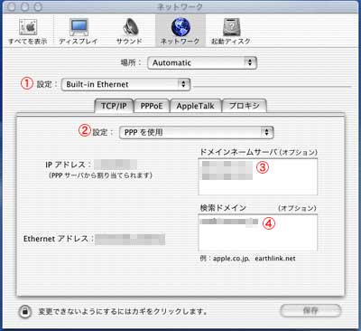The height and width of the screenshot is (331, 361).
Task: Click the example text 'apple.co.jp, earthlink.net'
Action: [255, 259]
